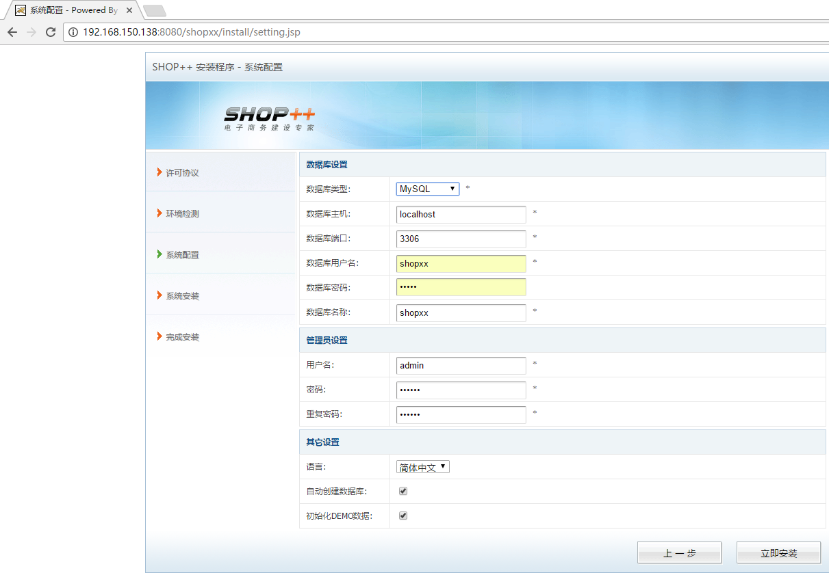Screen dimensions: 829x575
Task: Click the 数据库端口: label
Action: click(x=328, y=239)
